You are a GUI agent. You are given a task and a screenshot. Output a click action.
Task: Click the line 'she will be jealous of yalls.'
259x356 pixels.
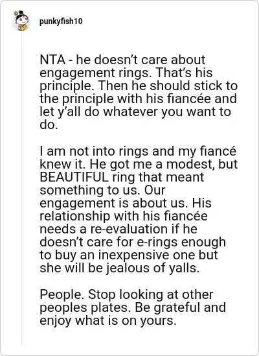click(x=120, y=268)
